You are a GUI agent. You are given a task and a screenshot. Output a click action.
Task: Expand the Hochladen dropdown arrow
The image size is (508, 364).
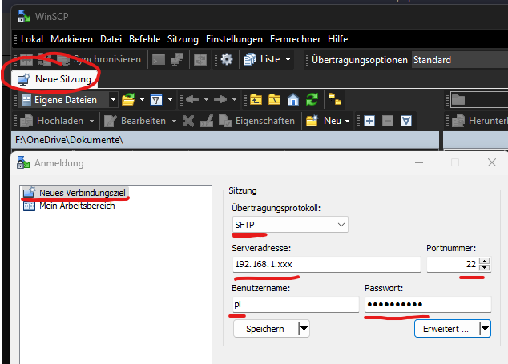pyautogui.click(x=91, y=121)
